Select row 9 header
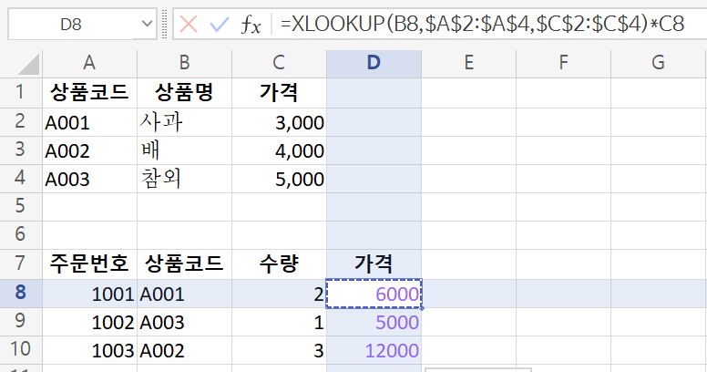This screenshot has width=707, height=372. click(x=21, y=322)
